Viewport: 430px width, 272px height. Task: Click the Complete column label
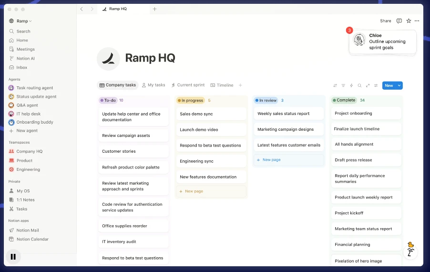click(344, 100)
